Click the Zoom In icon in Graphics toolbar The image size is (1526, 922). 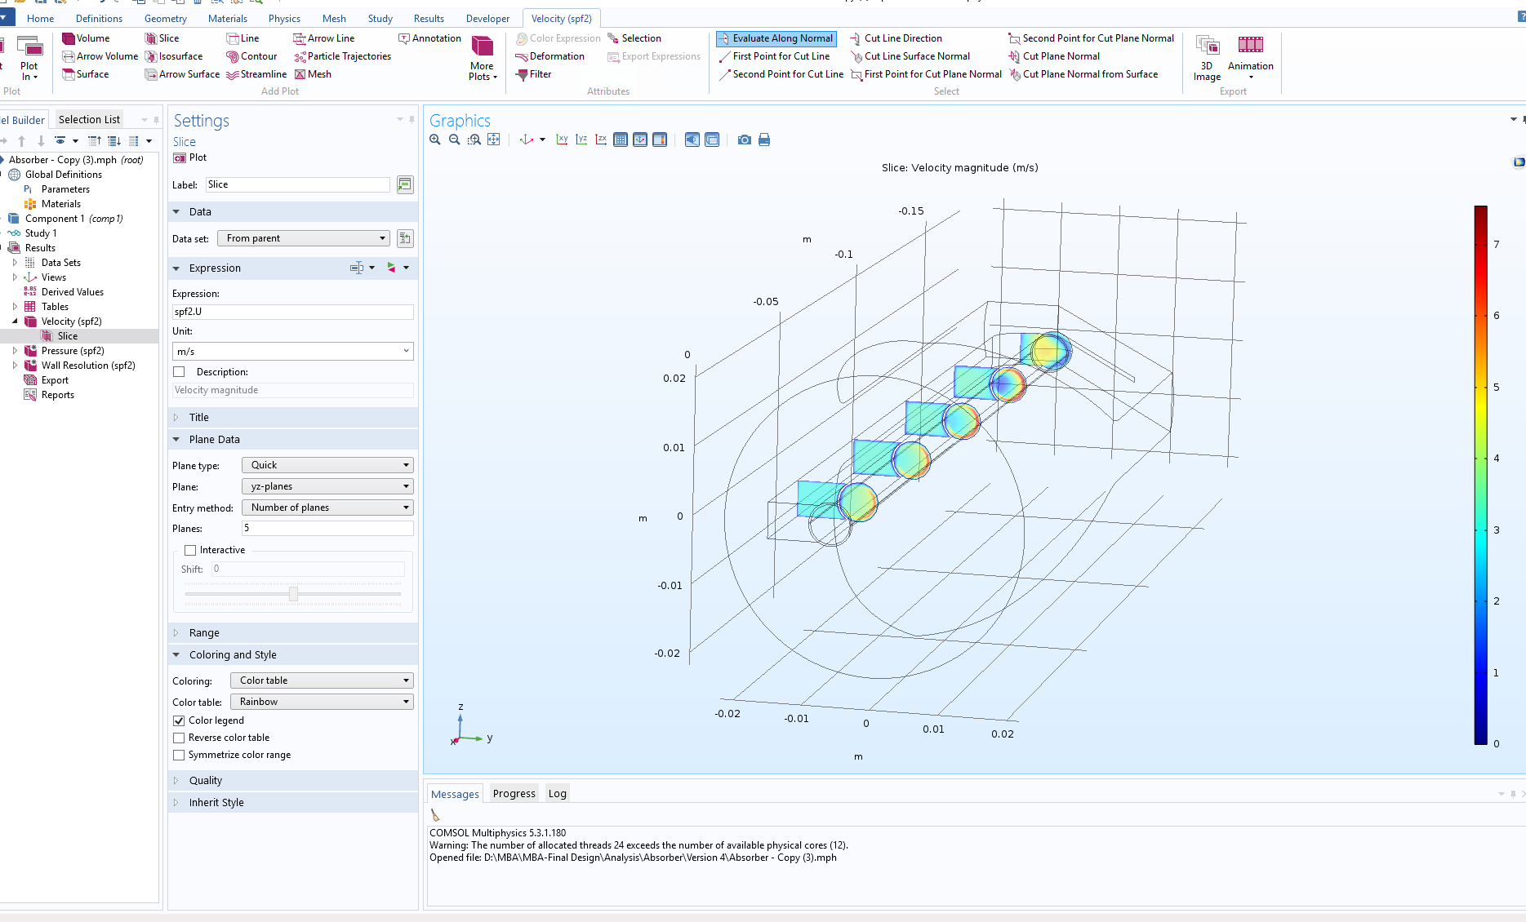tap(435, 140)
